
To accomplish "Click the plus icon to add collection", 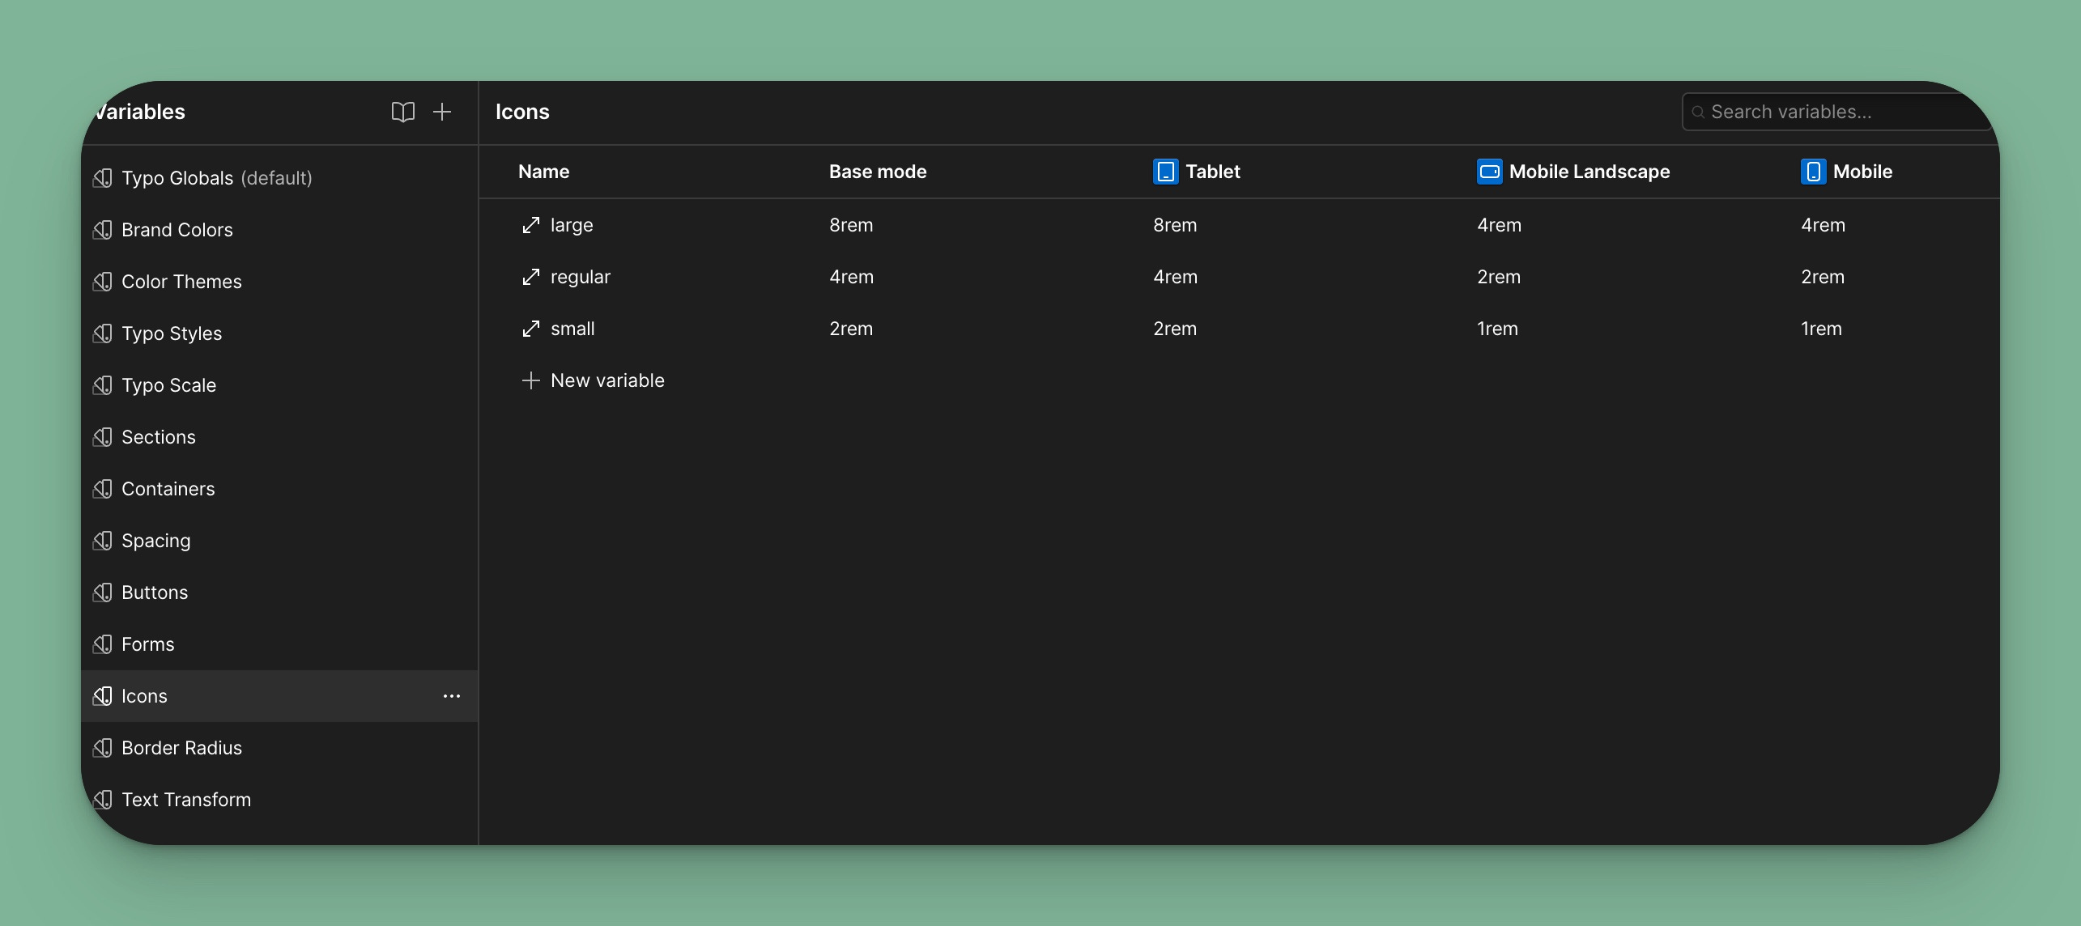I will pos(442,112).
